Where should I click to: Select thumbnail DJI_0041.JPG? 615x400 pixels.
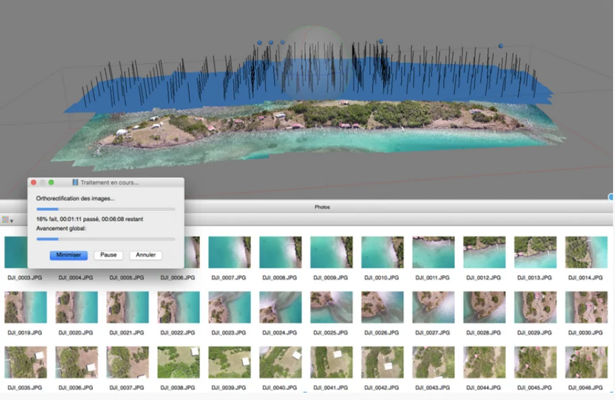coord(332,362)
